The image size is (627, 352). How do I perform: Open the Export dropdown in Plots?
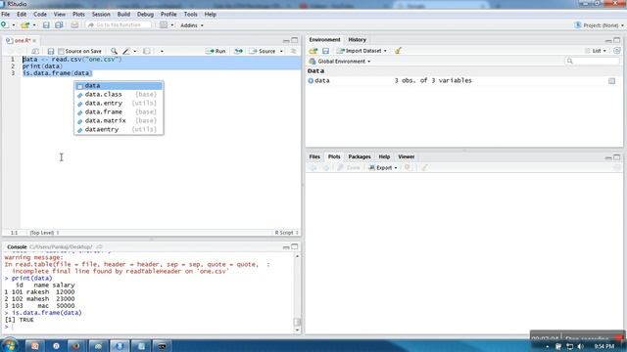[x=383, y=168]
